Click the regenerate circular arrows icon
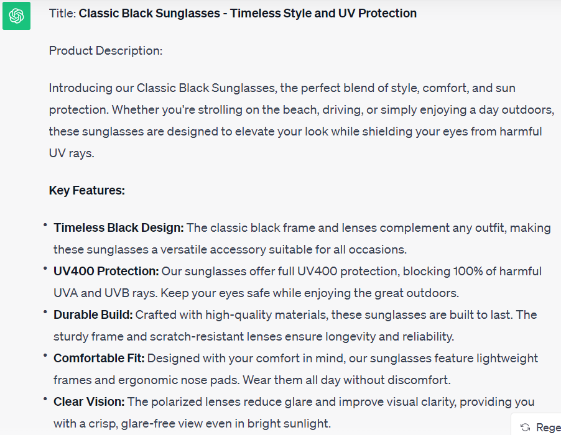 tap(526, 427)
